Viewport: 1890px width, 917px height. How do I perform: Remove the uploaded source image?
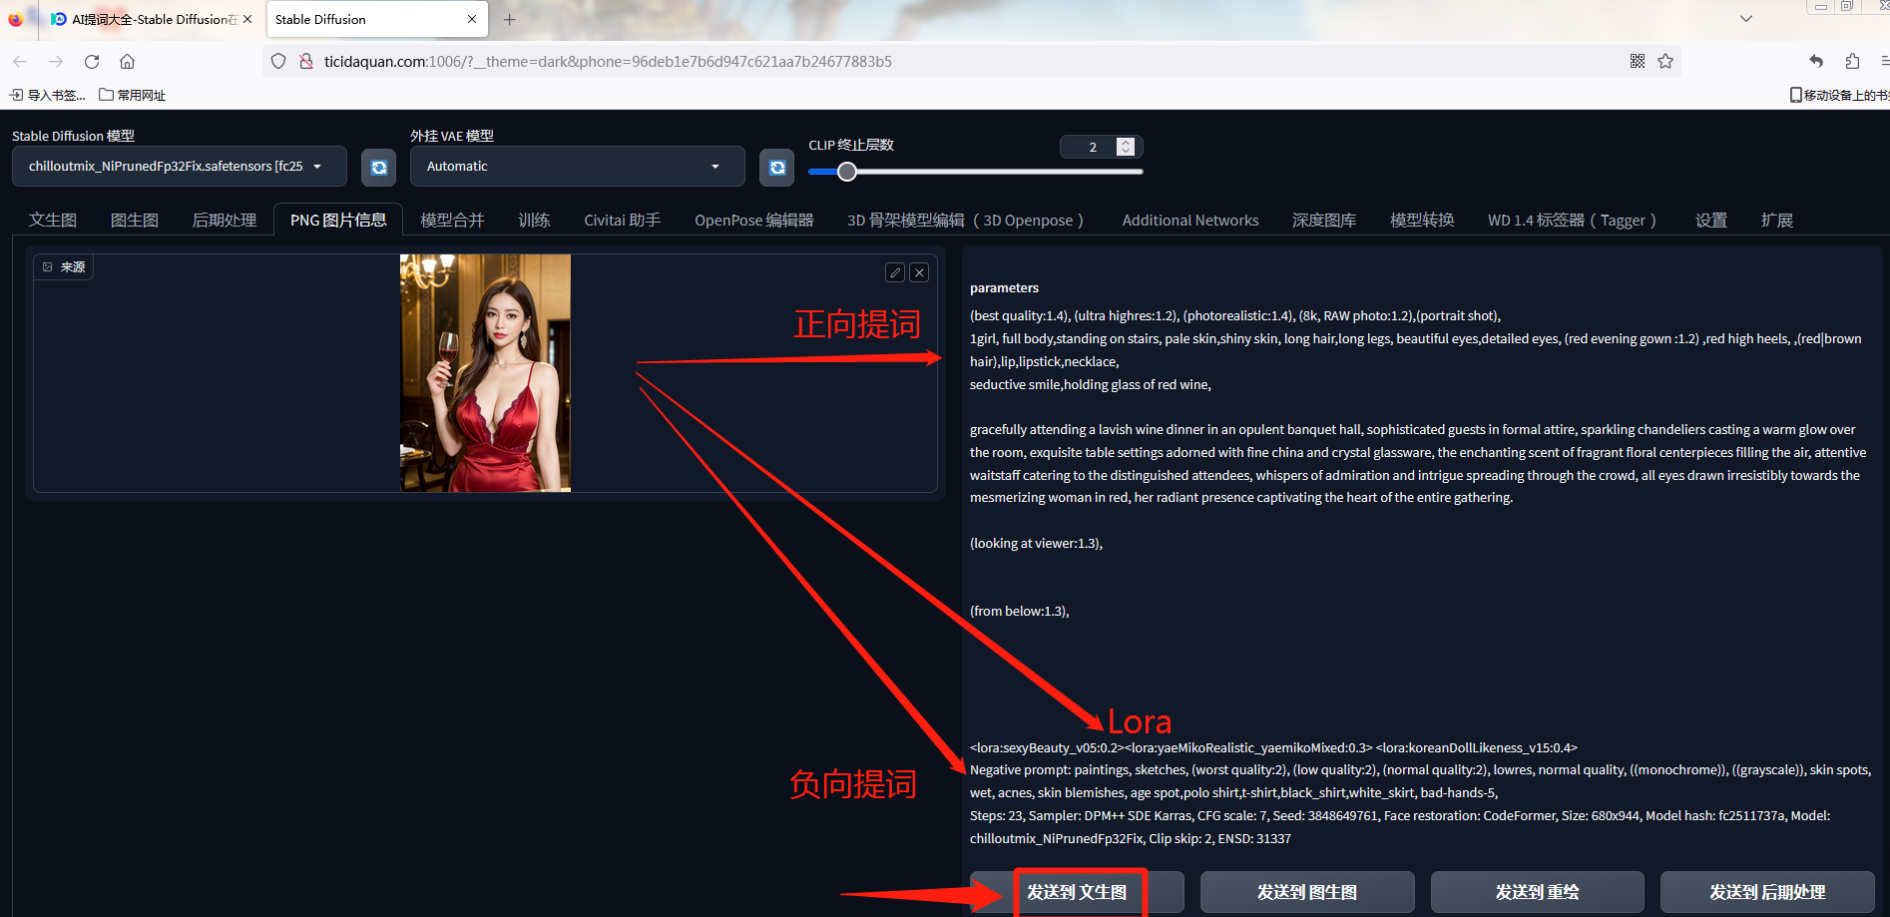(x=919, y=272)
